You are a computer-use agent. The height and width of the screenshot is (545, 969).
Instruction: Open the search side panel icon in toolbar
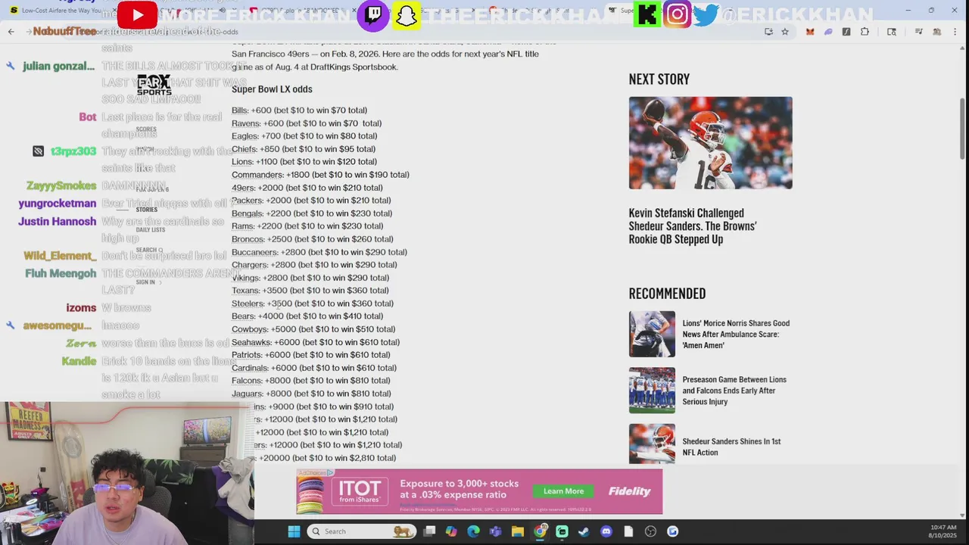(892, 32)
